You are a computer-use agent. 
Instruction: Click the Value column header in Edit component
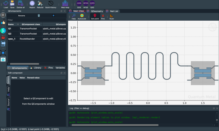[22, 78]
